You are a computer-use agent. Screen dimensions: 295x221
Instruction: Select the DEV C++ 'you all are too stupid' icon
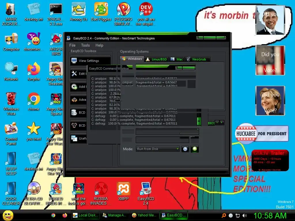(146, 14)
